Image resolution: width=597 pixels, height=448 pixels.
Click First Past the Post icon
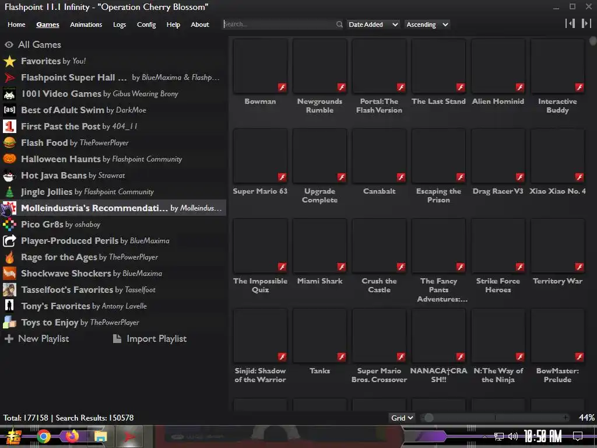[x=9, y=127]
